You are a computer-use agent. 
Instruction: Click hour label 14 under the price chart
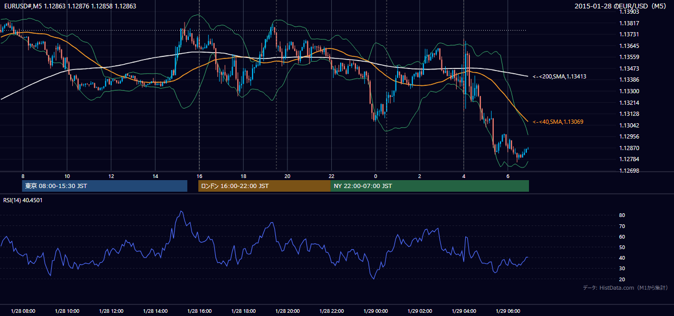155,176
